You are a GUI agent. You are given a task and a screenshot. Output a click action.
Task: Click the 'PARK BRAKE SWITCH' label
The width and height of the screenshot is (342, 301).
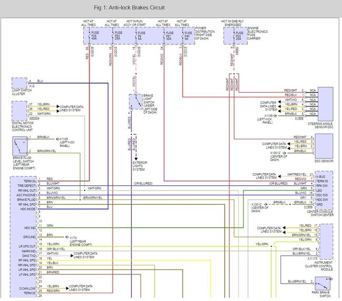coord(321,294)
